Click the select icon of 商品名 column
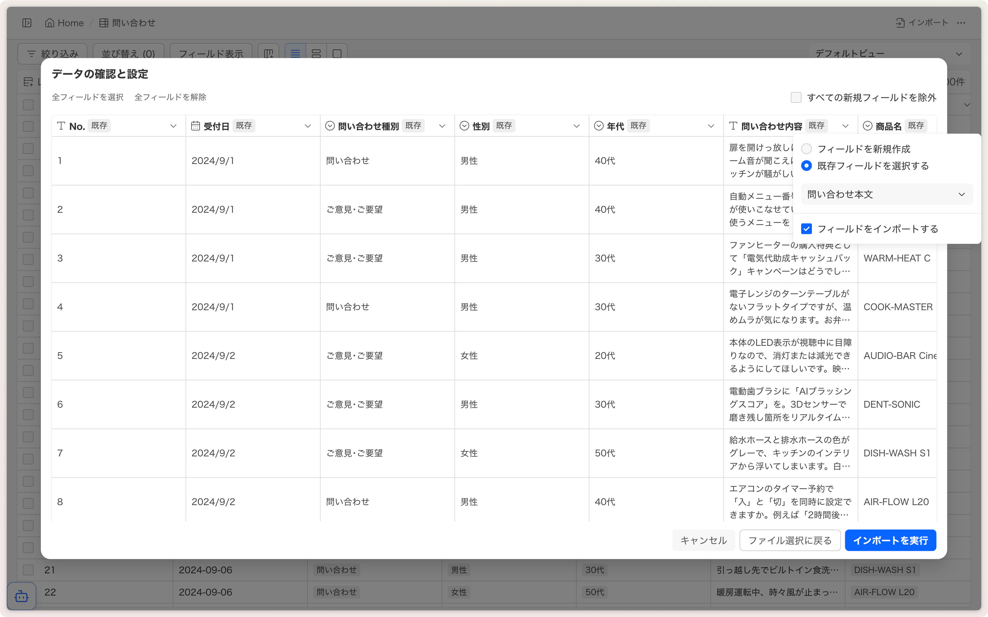The image size is (988, 617). tap(868, 126)
